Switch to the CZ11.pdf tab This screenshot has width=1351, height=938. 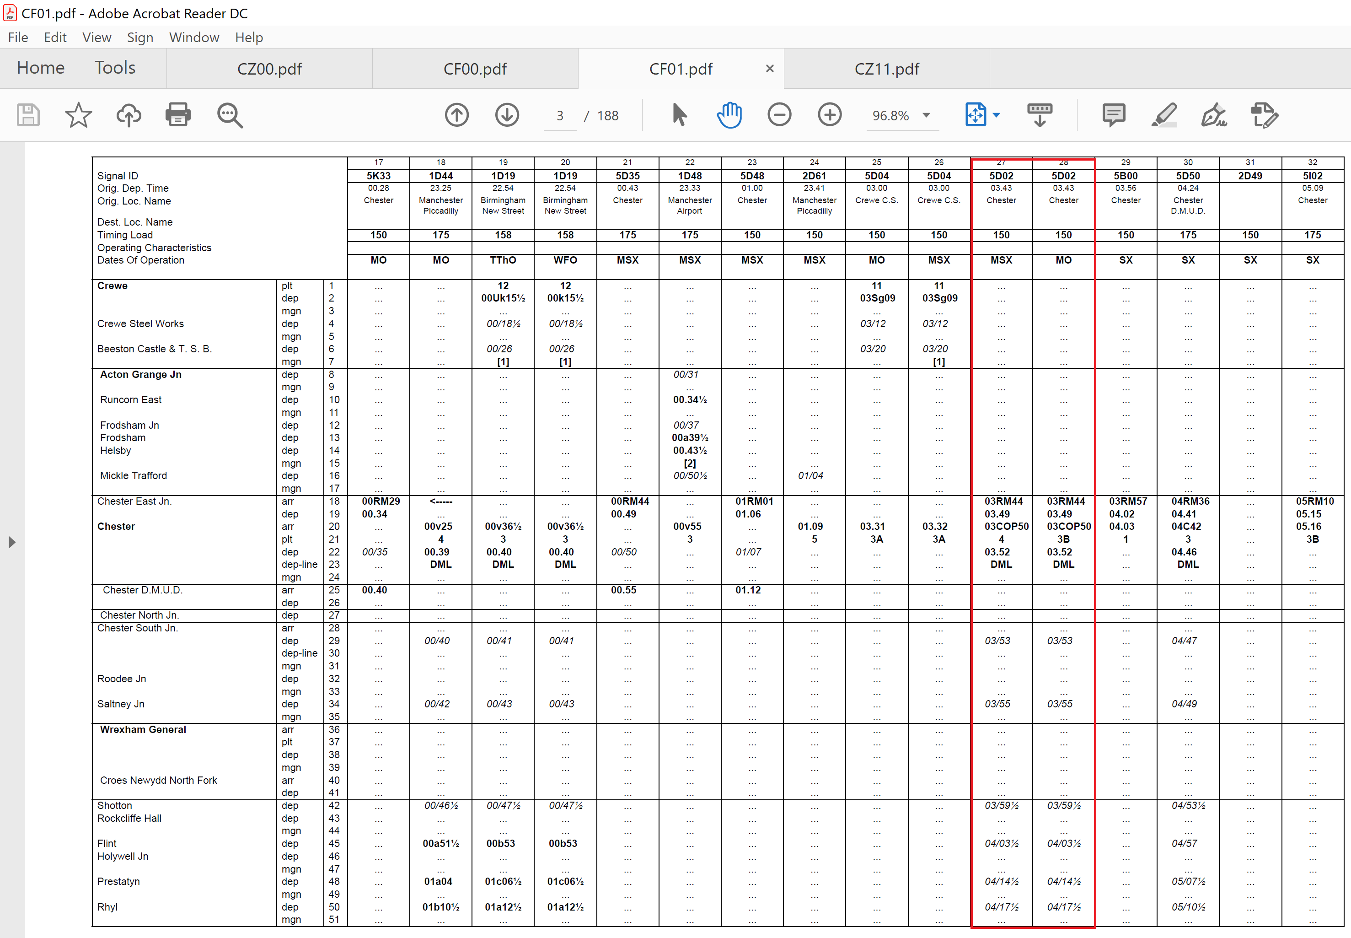[887, 69]
